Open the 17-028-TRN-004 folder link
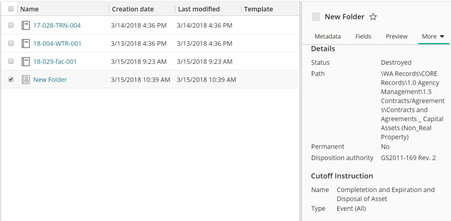The height and width of the screenshot is (221, 451). pyautogui.click(x=57, y=25)
